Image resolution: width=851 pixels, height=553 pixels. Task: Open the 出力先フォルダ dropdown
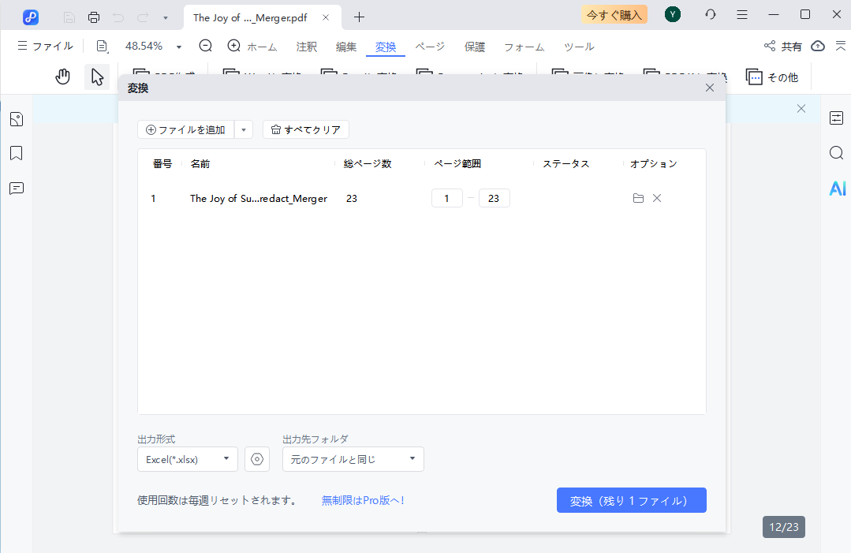click(353, 459)
